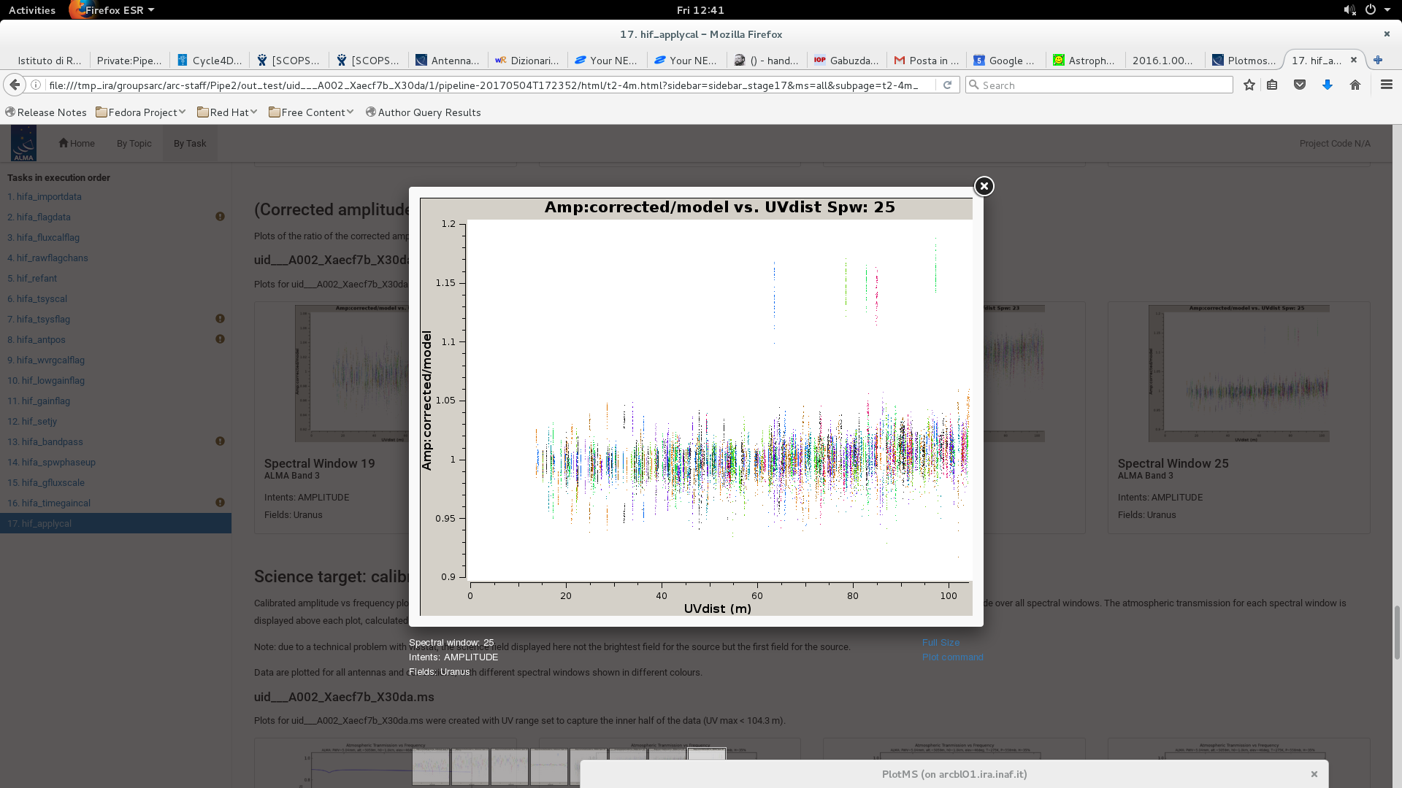
Task: Switch to the 'Google ...' tab
Action: 1005,60
